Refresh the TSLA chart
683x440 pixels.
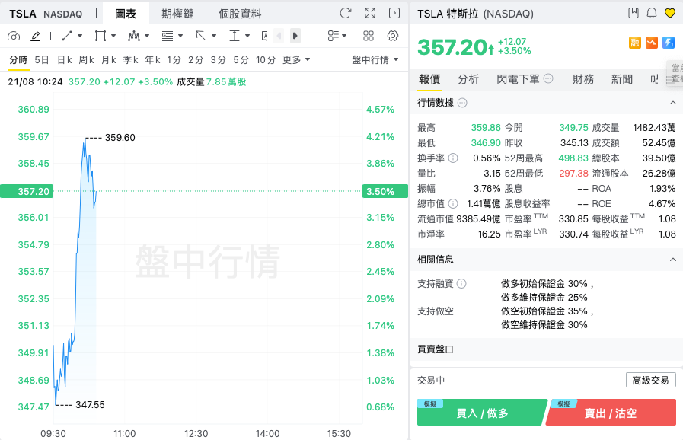[346, 13]
